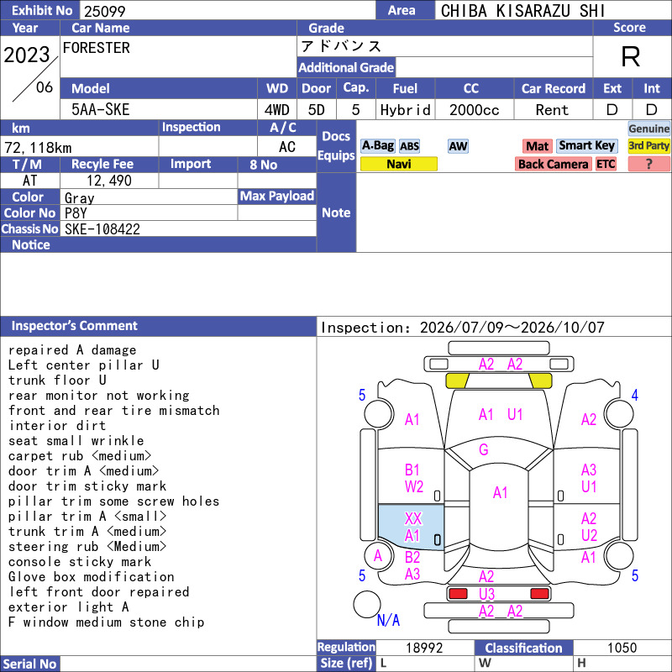Click the comment 'trunk floor U'

click(57, 381)
